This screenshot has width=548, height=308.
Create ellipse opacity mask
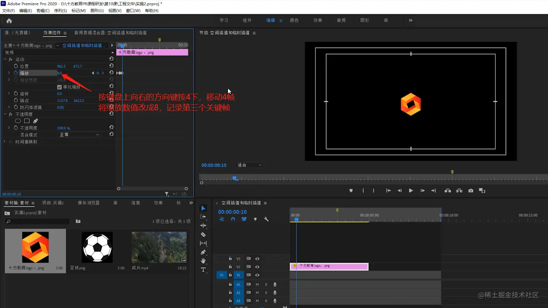pyautogui.click(x=18, y=121)
